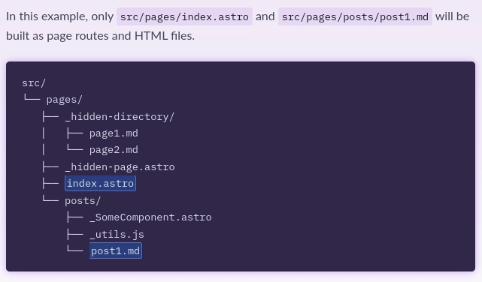The image size is (482, 282).
Task: Click the inline code src/pages/index.astro
Action: point(184,16)
